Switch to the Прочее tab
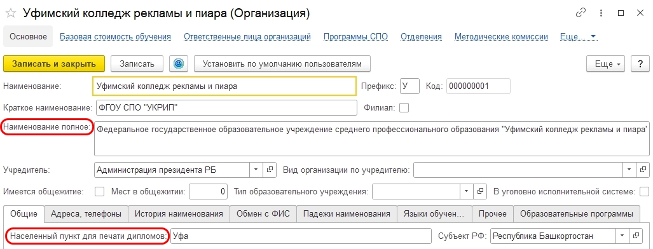This screenshot has width=653, height=249. coord(493,214)
